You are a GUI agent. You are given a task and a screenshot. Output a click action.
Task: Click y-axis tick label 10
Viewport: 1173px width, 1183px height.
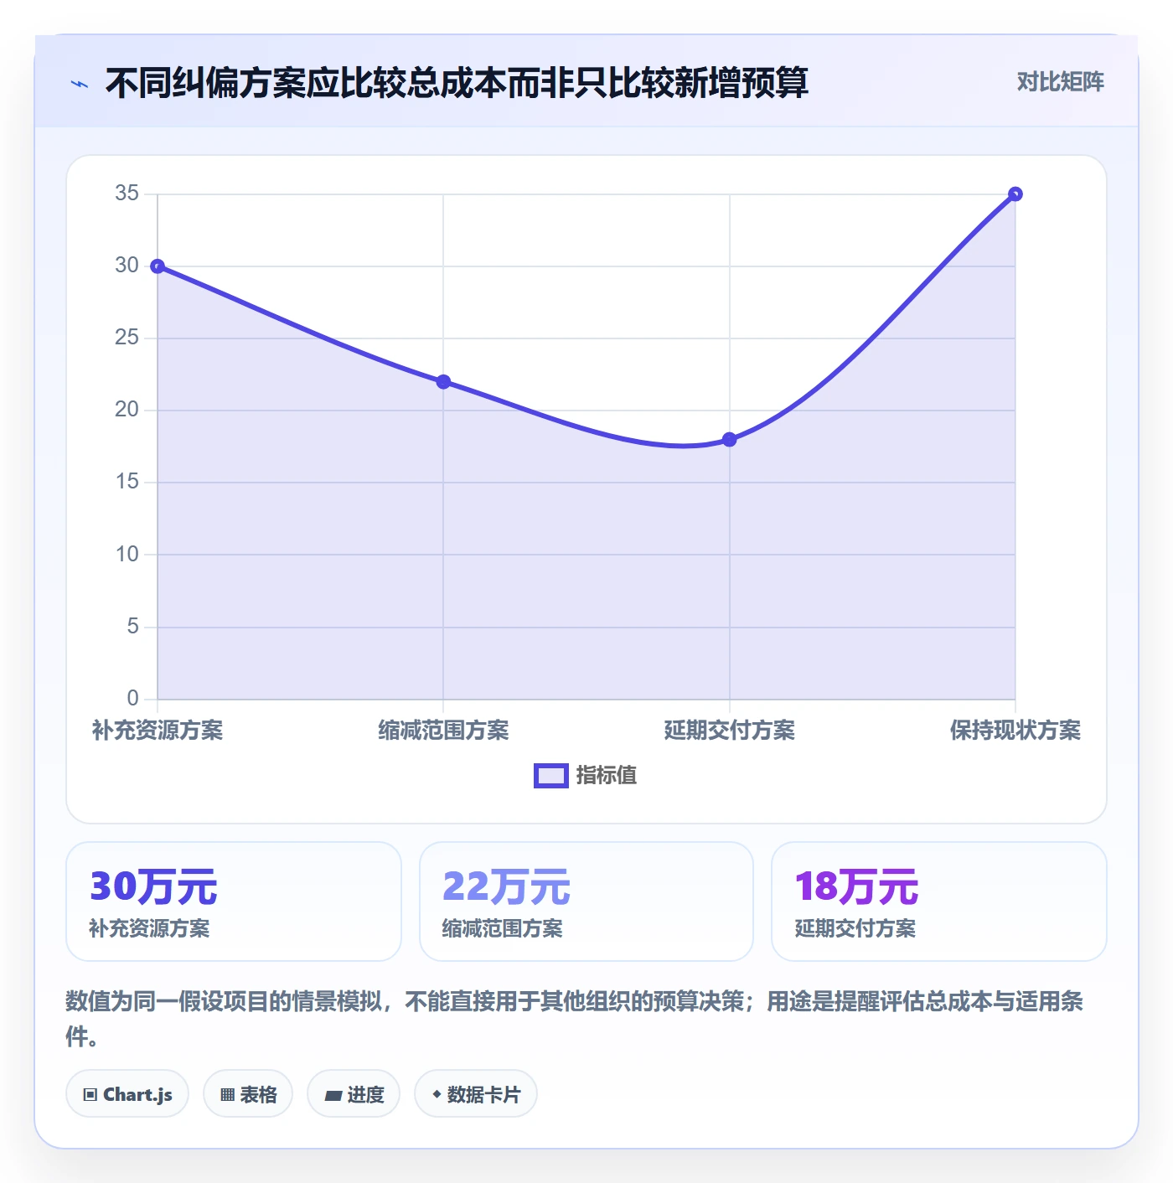click(x=127, y=555)
